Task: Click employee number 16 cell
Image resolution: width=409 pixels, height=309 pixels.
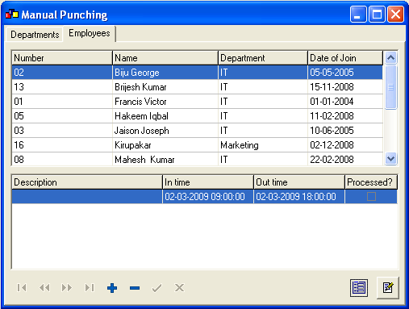Action: 62,145
